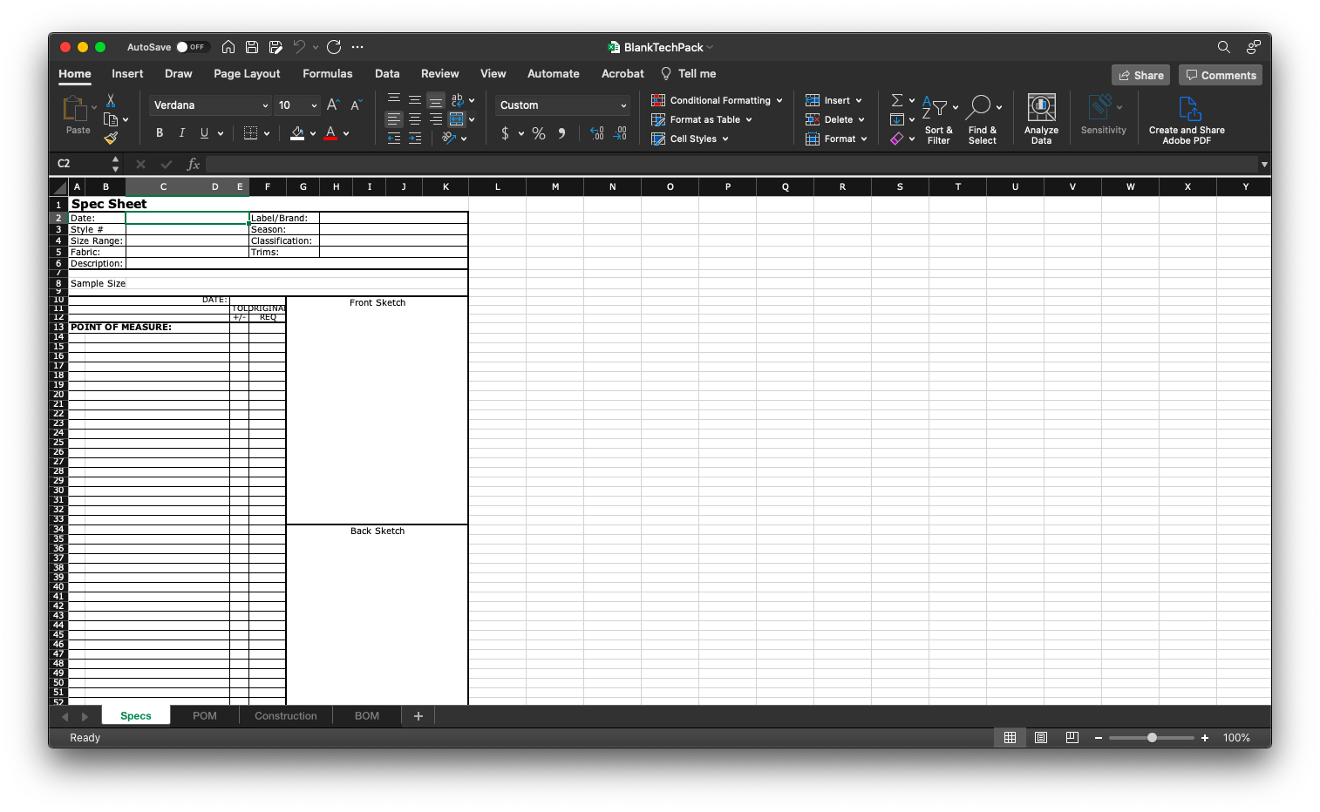Click the increase font size icon

(x=333, y=105)
